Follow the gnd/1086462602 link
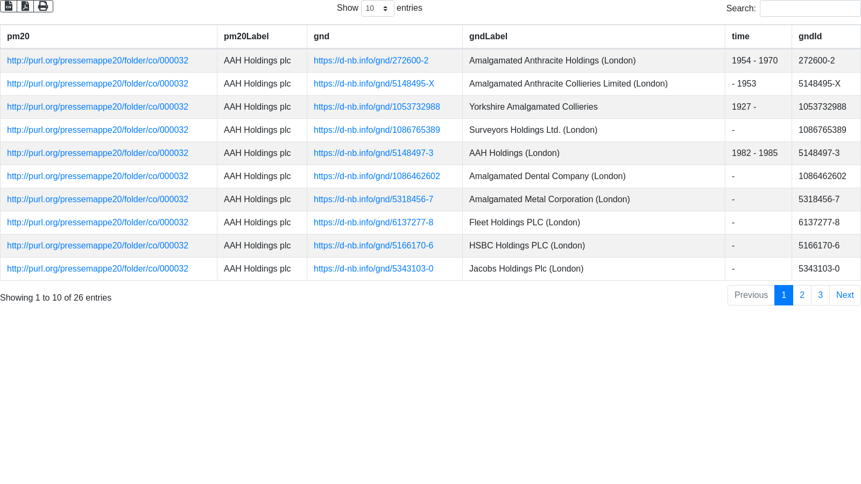The width and height of the screenshot is (861, 484). pos(377,176)
